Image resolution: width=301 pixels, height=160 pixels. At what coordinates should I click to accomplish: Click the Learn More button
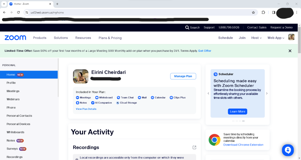click(x=238, y=111)
